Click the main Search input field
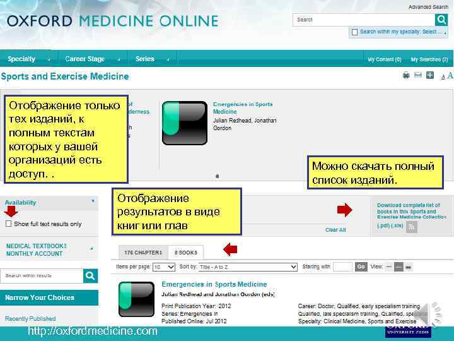The image size is (454, 341). (364, 20)
